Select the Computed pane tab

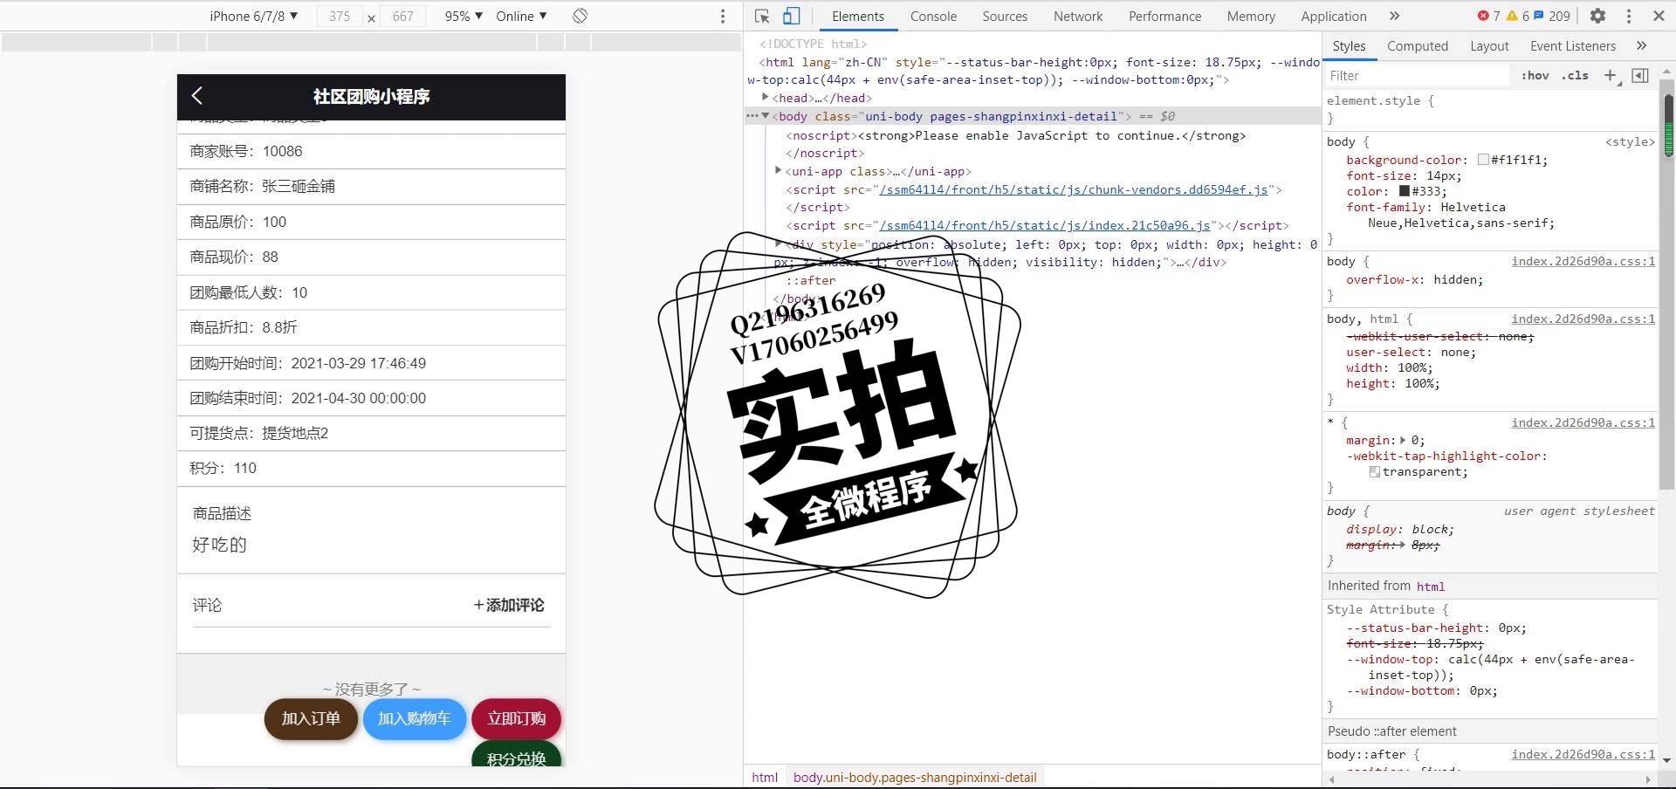[1418, 46]
